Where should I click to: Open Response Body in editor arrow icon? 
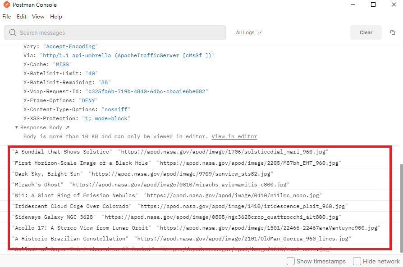pos(68,127)
